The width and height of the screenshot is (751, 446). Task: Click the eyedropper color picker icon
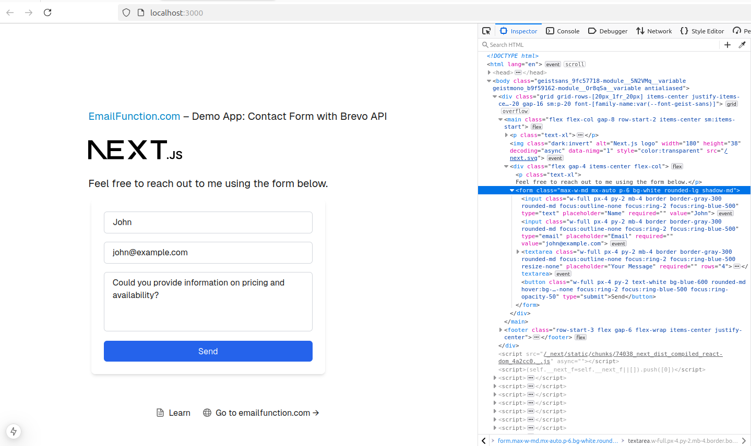pyautogui.click(x=742, y=45)
